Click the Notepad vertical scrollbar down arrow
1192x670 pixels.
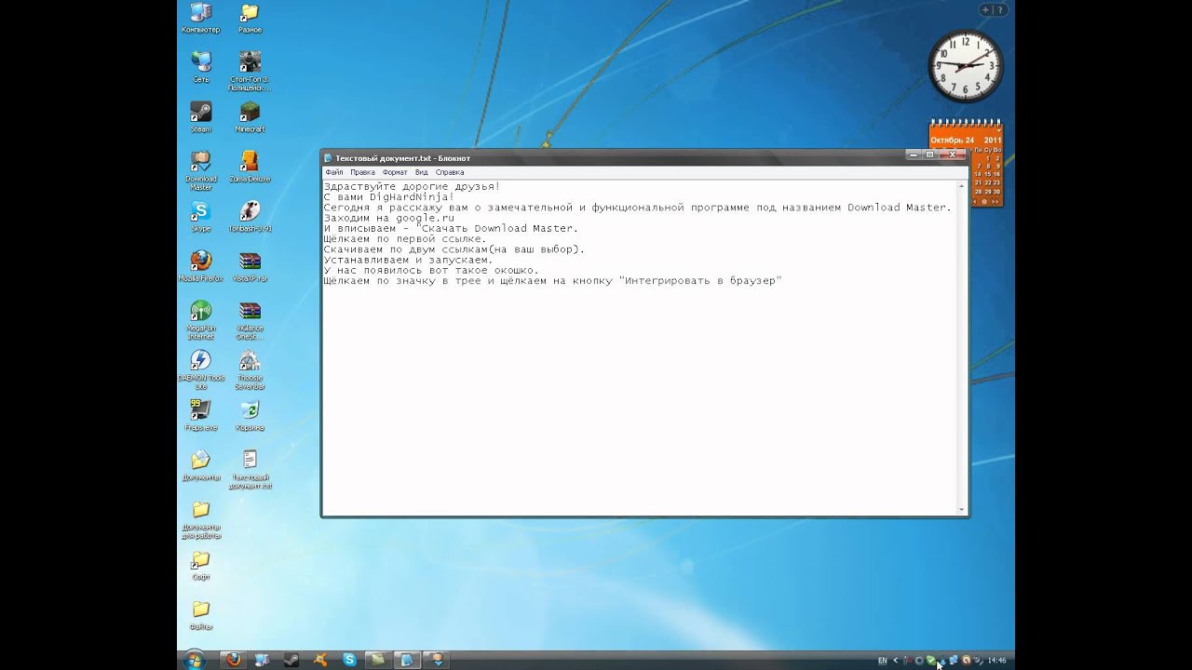click(x=962, y=509)
